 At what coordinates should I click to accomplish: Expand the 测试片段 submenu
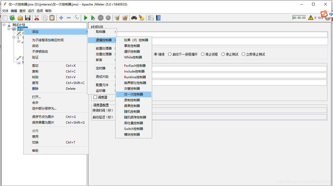102,76
